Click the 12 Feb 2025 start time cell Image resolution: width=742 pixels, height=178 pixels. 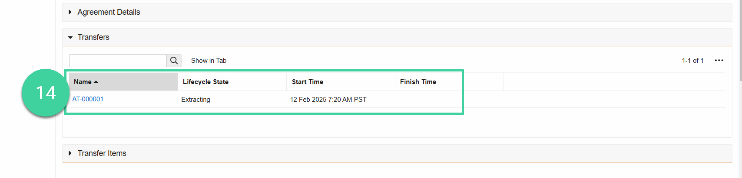(328, 100)
